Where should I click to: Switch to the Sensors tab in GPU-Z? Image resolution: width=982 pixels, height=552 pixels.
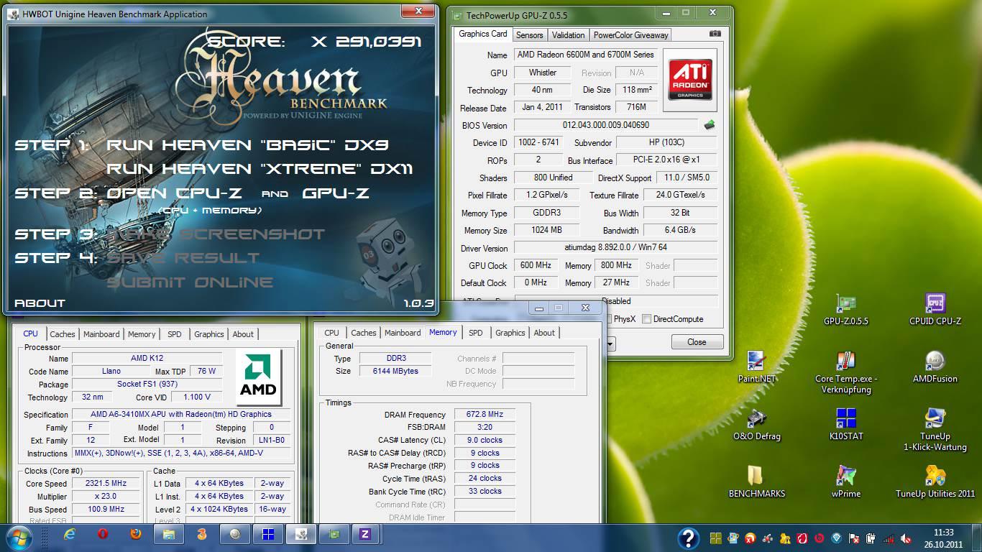point(529,34)
